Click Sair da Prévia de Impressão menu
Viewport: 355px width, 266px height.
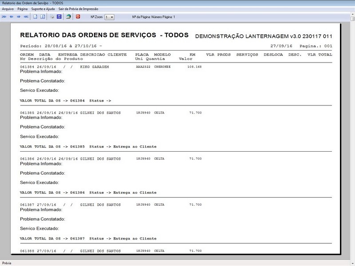pyautogui.click(x=79, y=9)
